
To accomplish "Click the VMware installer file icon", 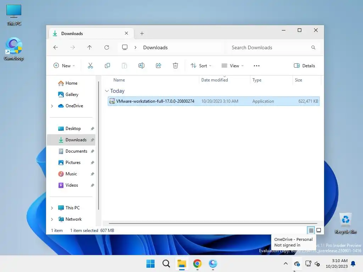I will point(112,101).
